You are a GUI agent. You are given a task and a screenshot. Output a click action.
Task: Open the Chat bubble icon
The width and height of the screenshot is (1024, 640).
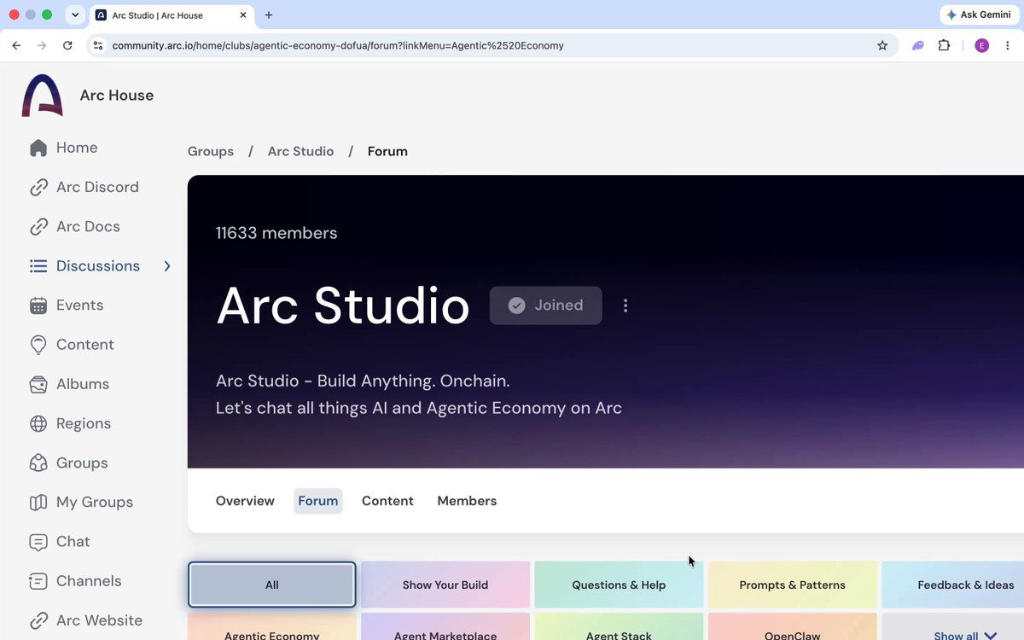[38, 542]
